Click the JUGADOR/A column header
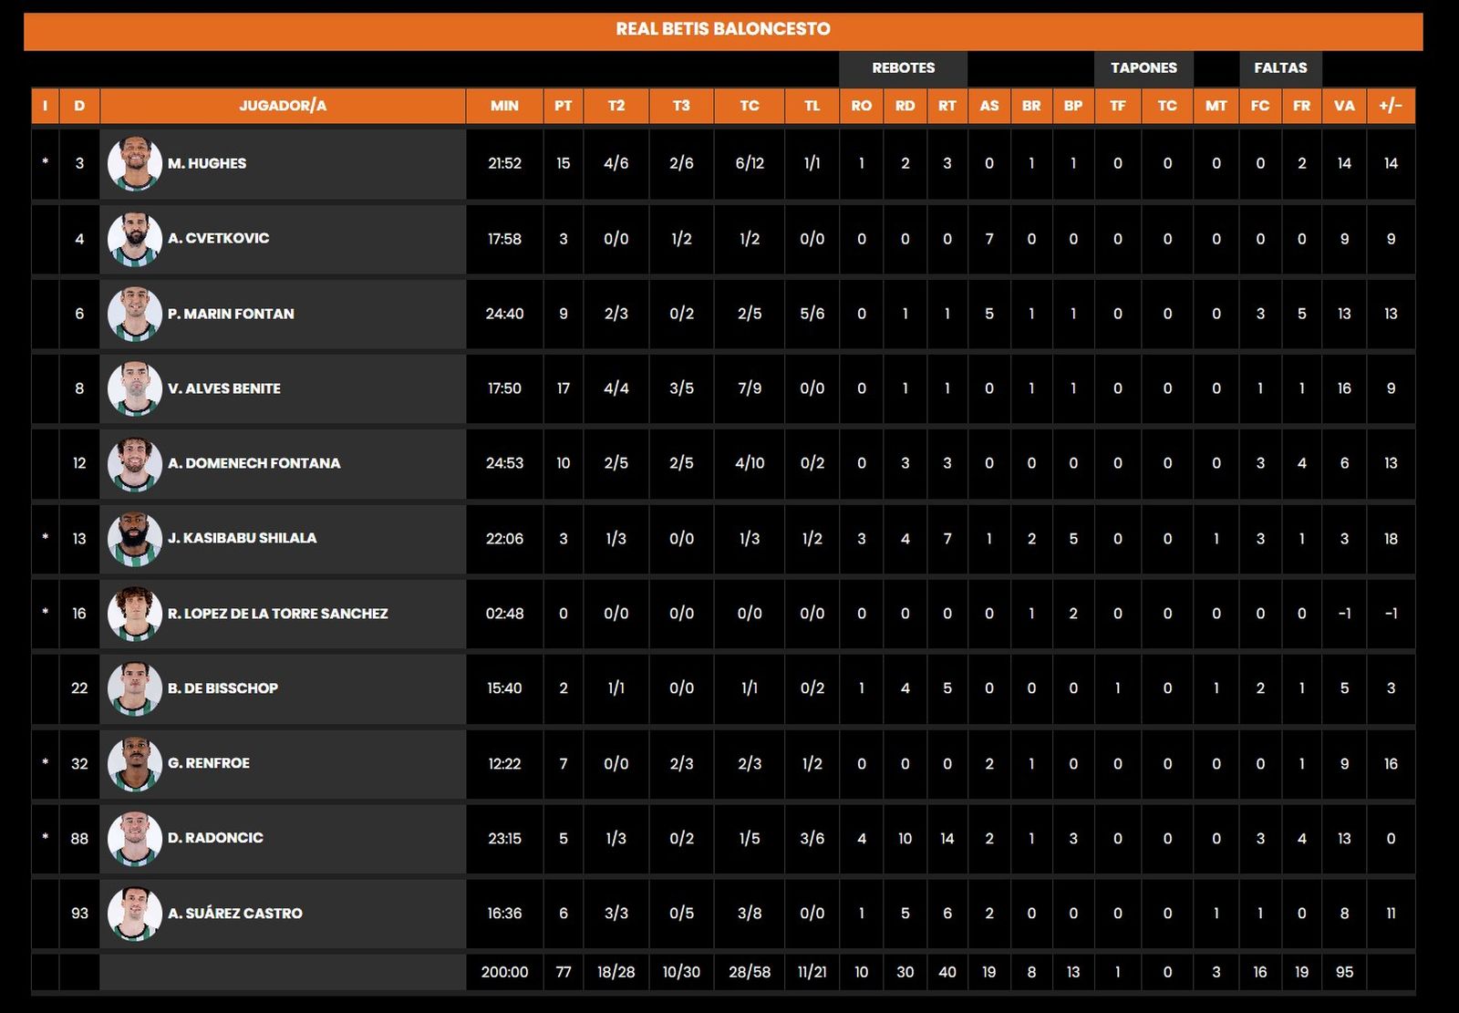1459x1013 pixels. click(283, 106)
